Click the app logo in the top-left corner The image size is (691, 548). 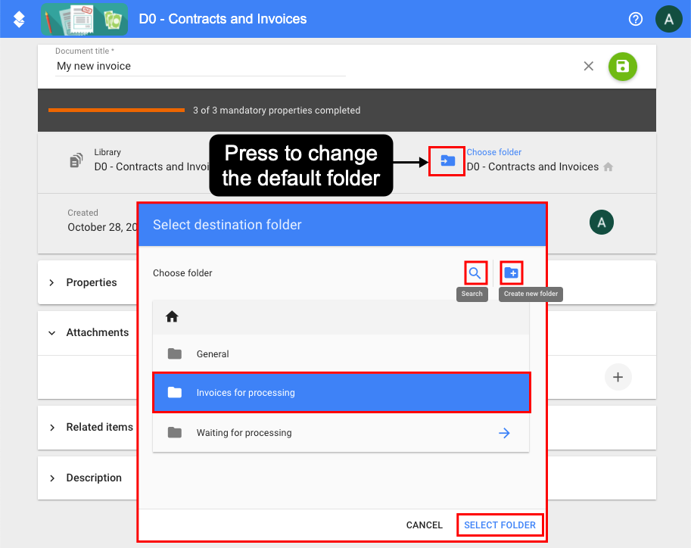pyautogui.click(x=17, y=19)
